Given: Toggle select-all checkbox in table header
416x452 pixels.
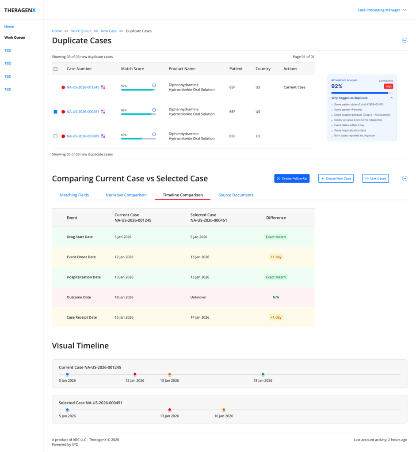Looking at the screenshot, I should point(55,69).
